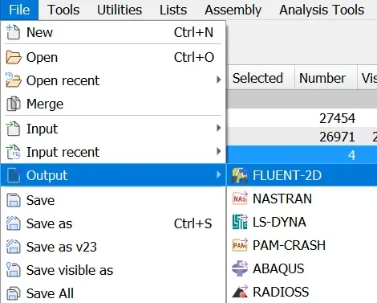The image size is (377, 303).
Task: Click the Merge documents icon
Action: pos(13,104)
